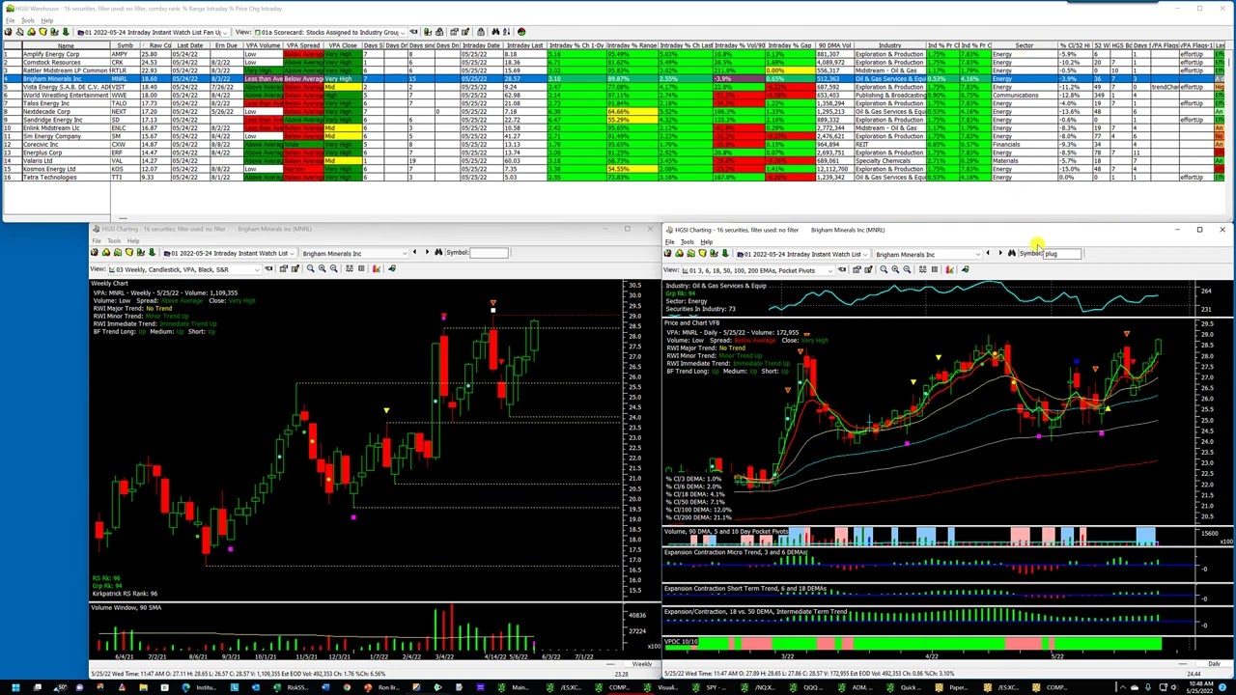1236x695 pixels.
Task: Go to previous symbol in left Charting window
Action: (414, 253)
